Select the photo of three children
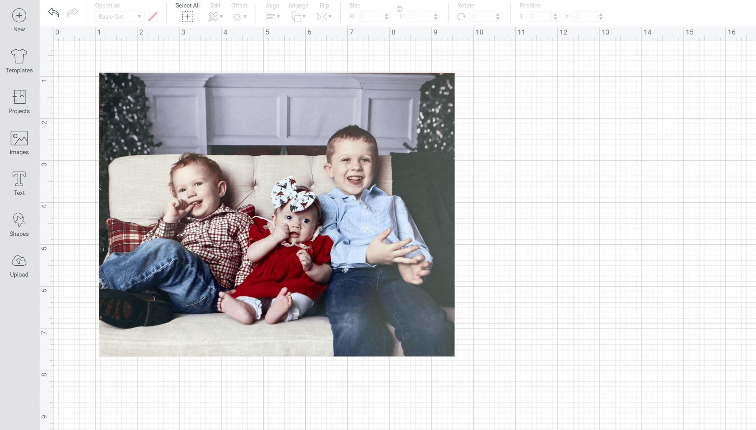The height and width of the screenshot is (430, 756). coord(277,214)
